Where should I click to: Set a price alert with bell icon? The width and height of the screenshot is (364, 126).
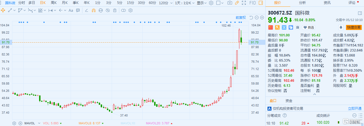[x=341, y=27]
